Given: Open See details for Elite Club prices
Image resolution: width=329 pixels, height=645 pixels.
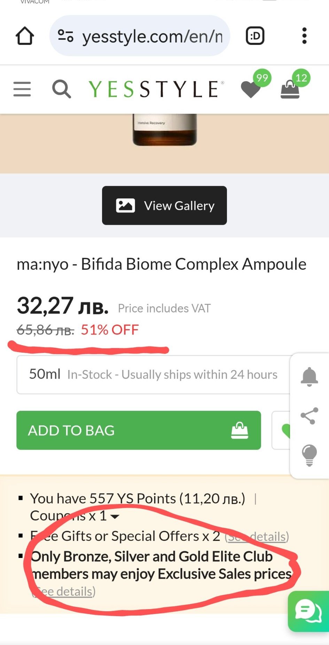Looking at the screenshot, I should tap(64, 591).
